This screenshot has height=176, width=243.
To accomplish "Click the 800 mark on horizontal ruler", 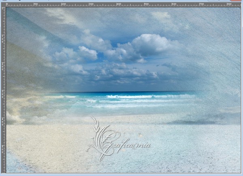I will click(x=230, y=4).
